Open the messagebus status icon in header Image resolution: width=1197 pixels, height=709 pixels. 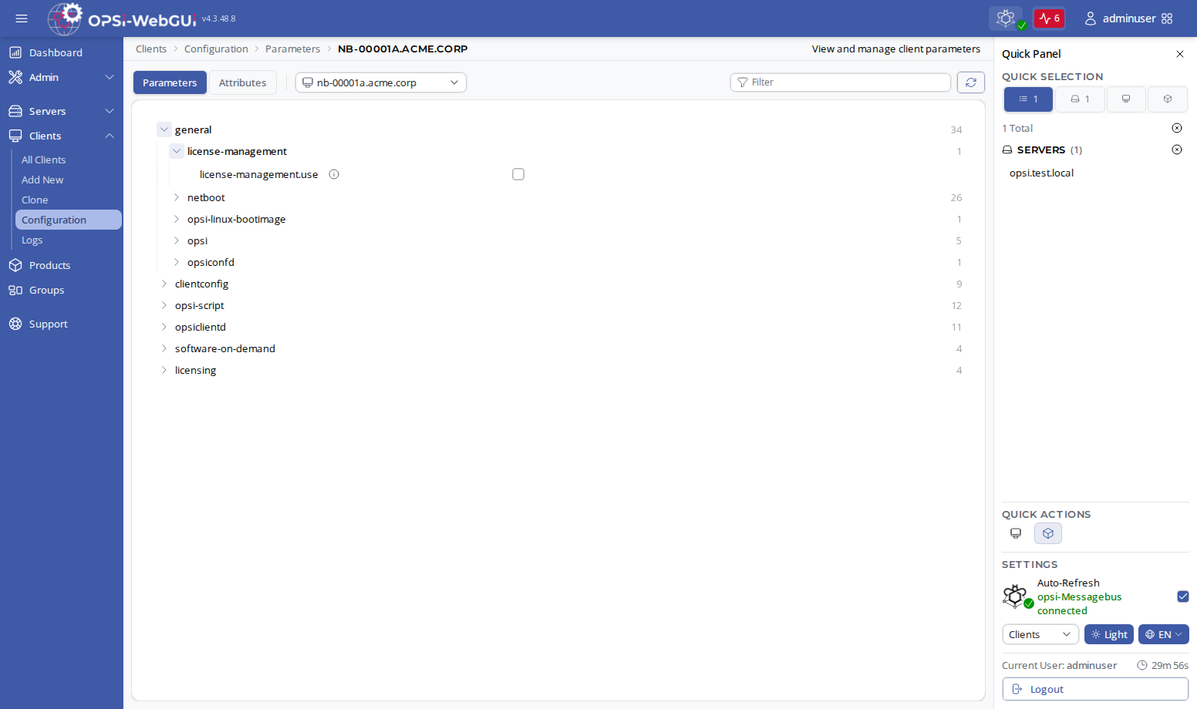point(1006,18)
